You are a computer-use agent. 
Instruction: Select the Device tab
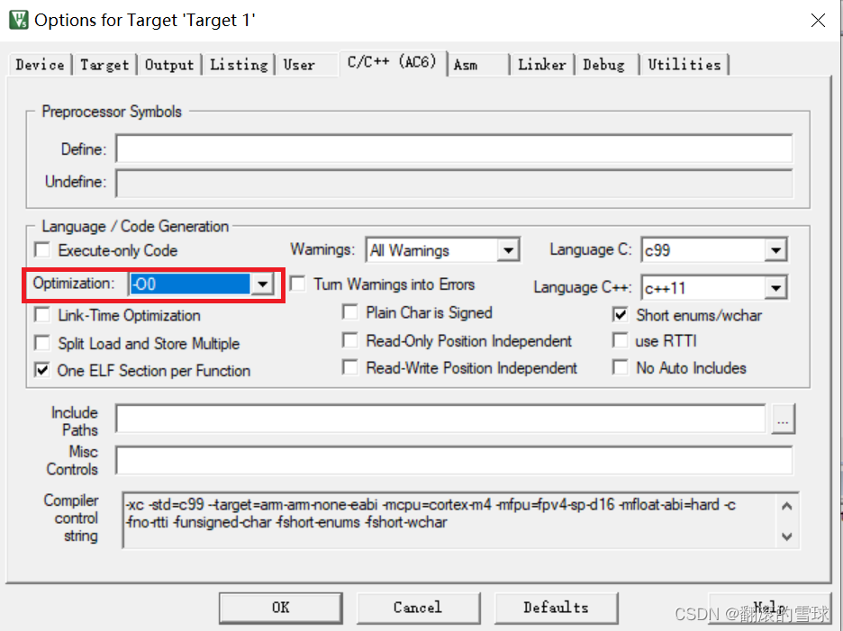(40, 64)
